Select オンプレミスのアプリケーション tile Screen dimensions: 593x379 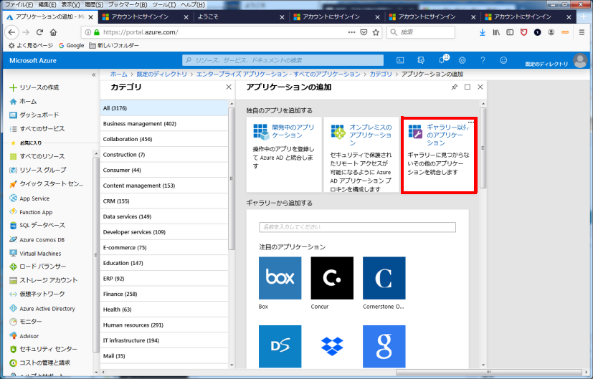[x=361, y=154]
